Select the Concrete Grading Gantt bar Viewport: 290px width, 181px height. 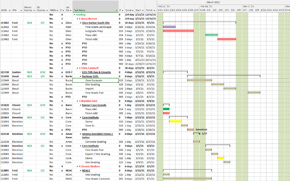[196, 141]
